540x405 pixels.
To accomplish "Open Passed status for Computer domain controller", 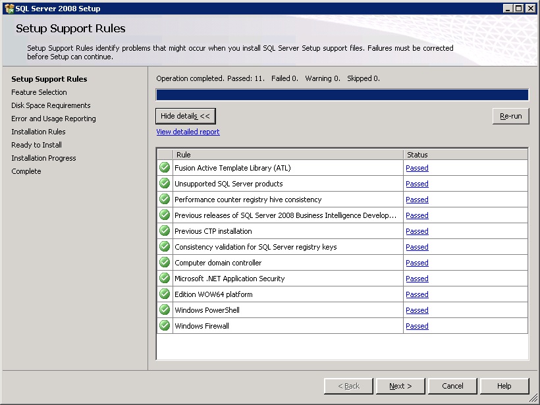I will (417, 263).
